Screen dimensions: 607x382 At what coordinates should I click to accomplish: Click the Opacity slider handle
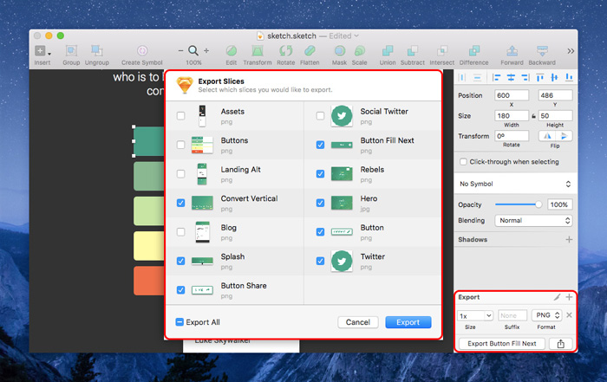538,204
